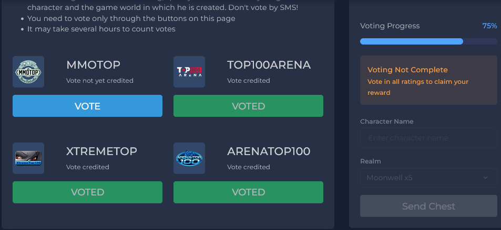Screen dimensions: 501x230
Task: Click the TOP100ARENA logo icon
Action: pyautogui.click(x=189, y=72)
